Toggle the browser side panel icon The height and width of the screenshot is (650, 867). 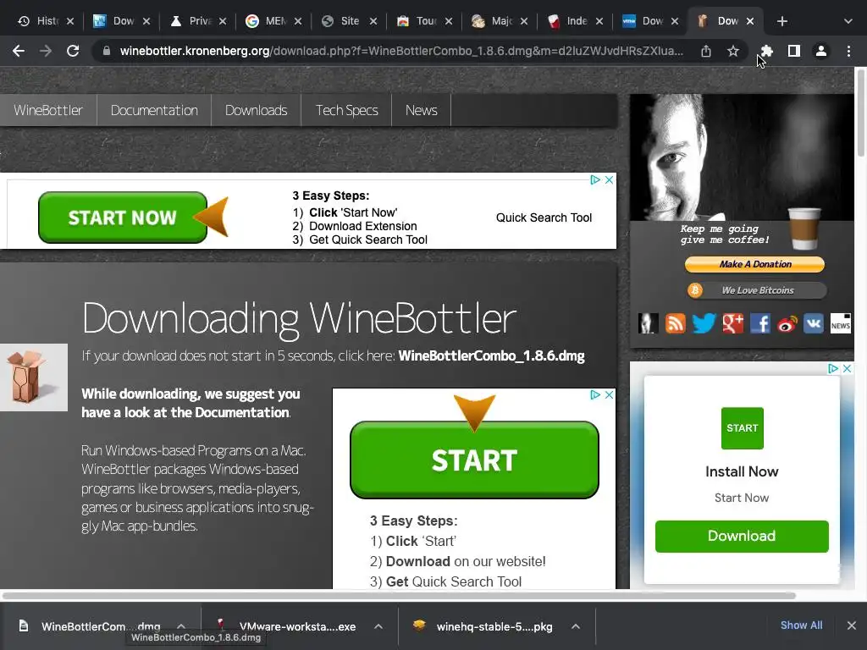(794, 51)
